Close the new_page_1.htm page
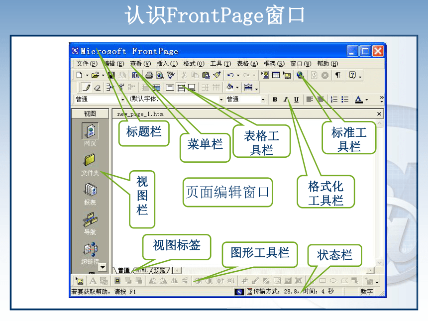The width and height of the screenshot is (428, 321). pyautogui.click(x=379, y=114)
